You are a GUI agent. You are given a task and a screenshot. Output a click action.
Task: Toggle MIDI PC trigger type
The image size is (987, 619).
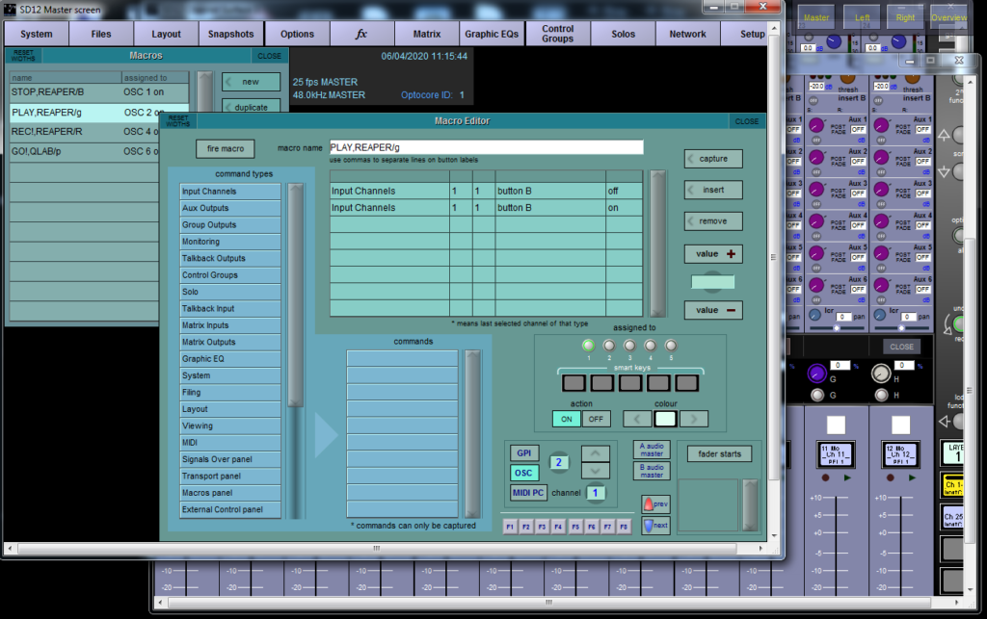[x=527, y=493]
